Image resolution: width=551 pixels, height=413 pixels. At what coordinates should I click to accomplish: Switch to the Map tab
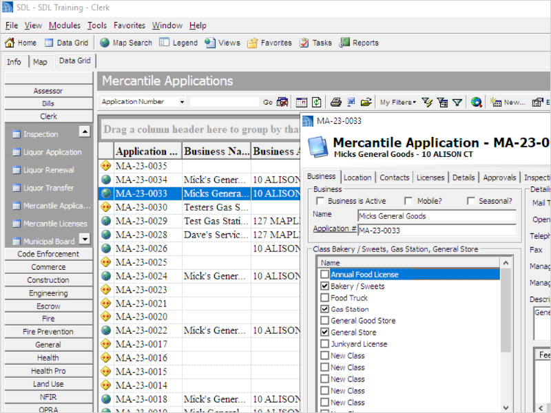tap(40, 62)
